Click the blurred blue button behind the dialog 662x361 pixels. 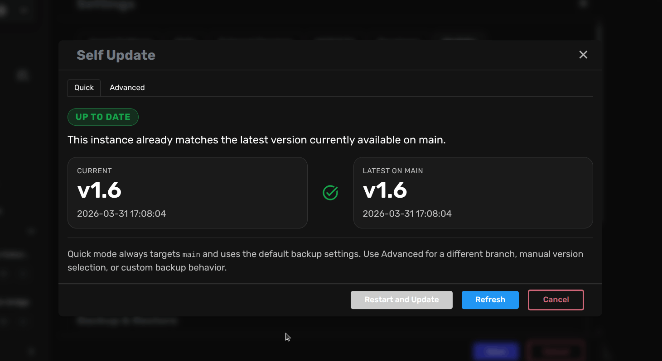[x=496, y=351]
